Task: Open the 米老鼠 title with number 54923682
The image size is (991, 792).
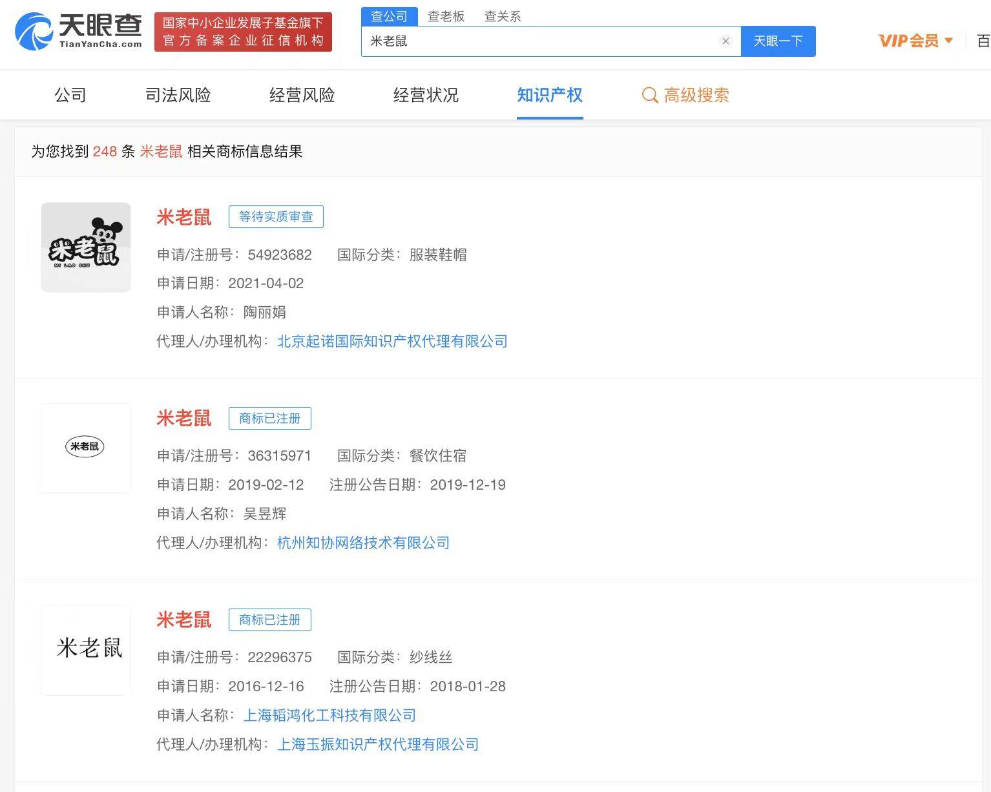Action: coord(184,217)
